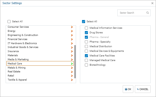
Task: Select the Textile & Apparel sector
Action: (40, 80)
